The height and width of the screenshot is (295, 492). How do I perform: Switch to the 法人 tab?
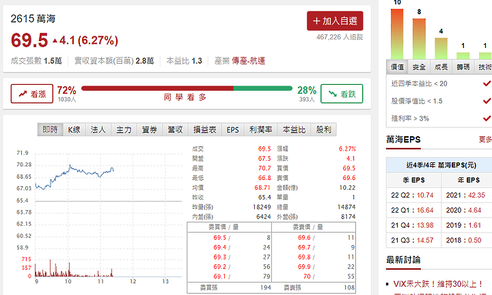click(x=98, y=129)
